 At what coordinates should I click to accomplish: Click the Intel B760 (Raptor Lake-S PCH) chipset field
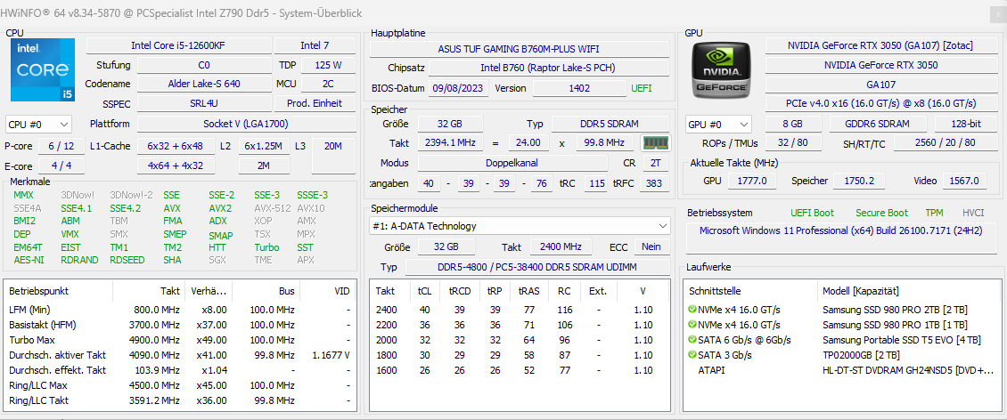[x=548, y=68]
